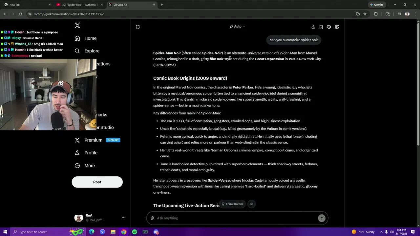Open Microsoft Edge from taskbar
Image resolution: width=420 pixels, height=236 pixels.
coord(92,232)
